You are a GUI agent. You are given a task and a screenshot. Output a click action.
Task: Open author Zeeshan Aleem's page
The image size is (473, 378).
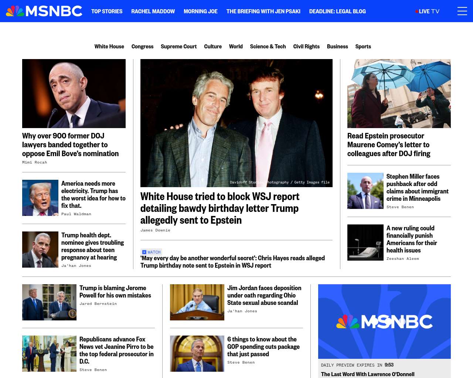tap(403, 259)
